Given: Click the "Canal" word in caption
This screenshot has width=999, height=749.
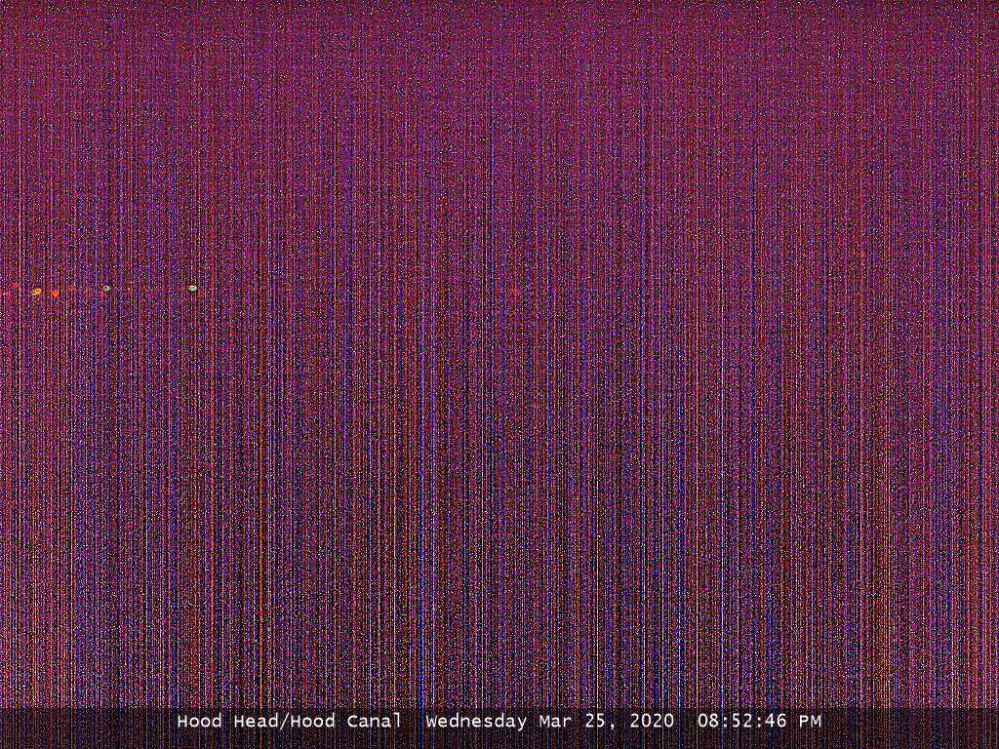Looking at the screenshot, I should coord(375,722).
